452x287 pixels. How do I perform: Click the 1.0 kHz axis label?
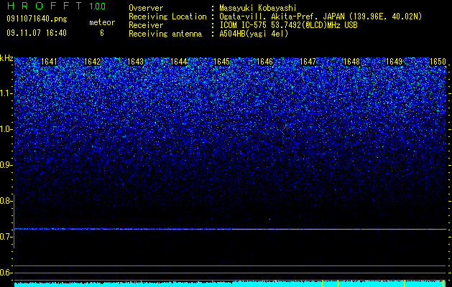tap(6, 129)
